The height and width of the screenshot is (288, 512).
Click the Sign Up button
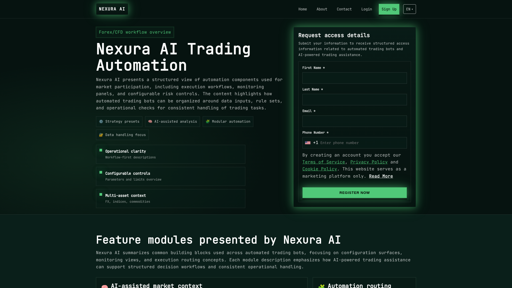tap(389, 9)
